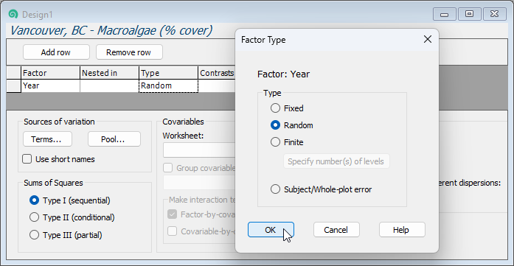The image size is (514, 266).
Task: Cancel the Factor Type dialog
Action: pos(336,230)
